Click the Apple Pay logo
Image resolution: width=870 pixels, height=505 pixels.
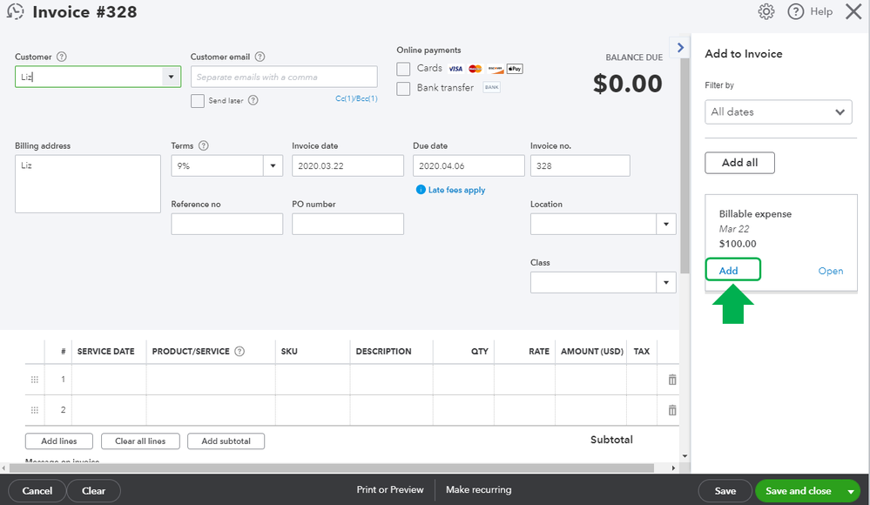pyautogui.click(x=515, y=69)
